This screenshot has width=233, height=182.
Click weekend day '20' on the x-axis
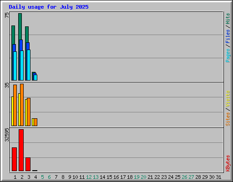tap(143, 177)
